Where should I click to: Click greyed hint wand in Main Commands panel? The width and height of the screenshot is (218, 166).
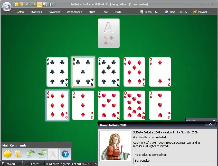pyautogui.click(x=53, y=154)
